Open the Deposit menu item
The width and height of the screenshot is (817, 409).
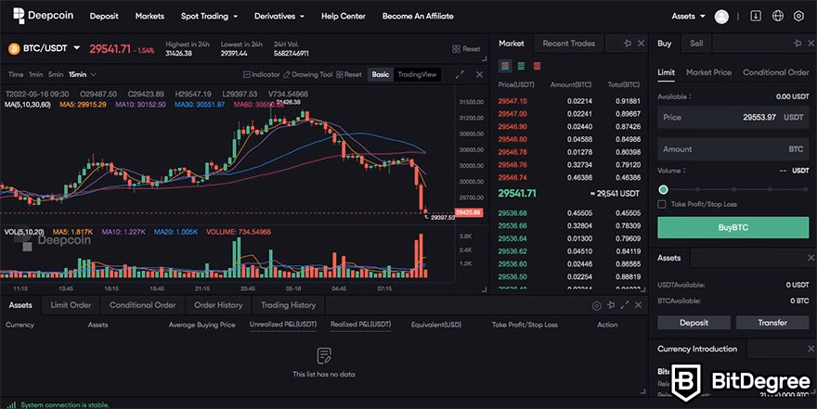point(104,16)
